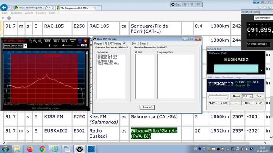Click the Frequency Pairs list box
The height and width of the screenshot is (153, 273).
pos(176,76)
